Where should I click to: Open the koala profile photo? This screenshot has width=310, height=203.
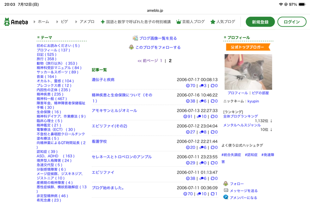[248, 72]
